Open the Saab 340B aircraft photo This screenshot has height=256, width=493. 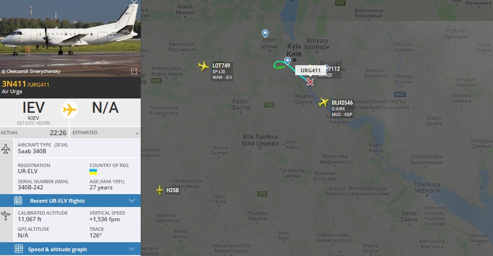click(x=70, y=38)
